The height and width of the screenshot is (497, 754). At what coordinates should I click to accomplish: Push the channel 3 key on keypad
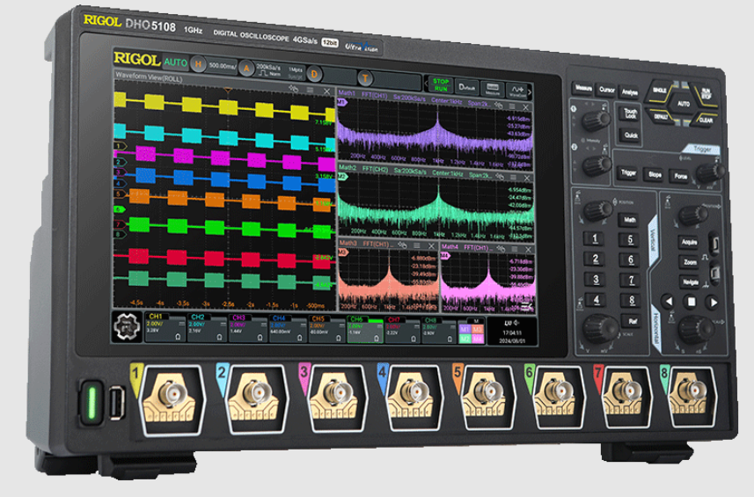(596, 279)
